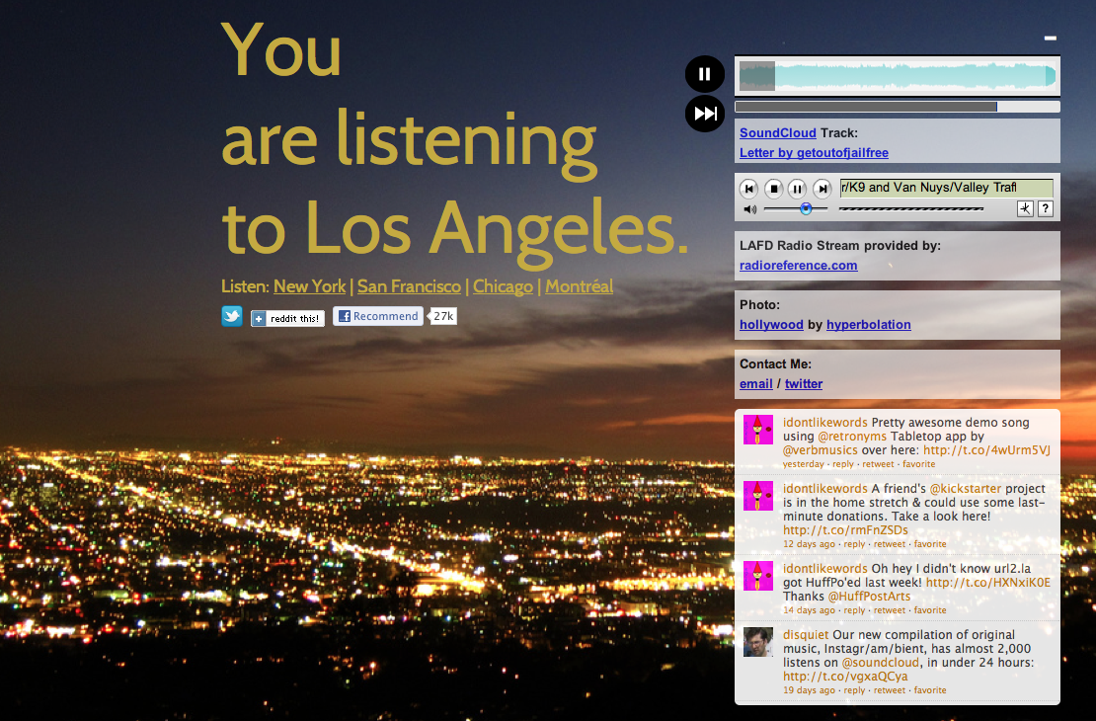Switch to listening to New York

(x=309, y=286)
